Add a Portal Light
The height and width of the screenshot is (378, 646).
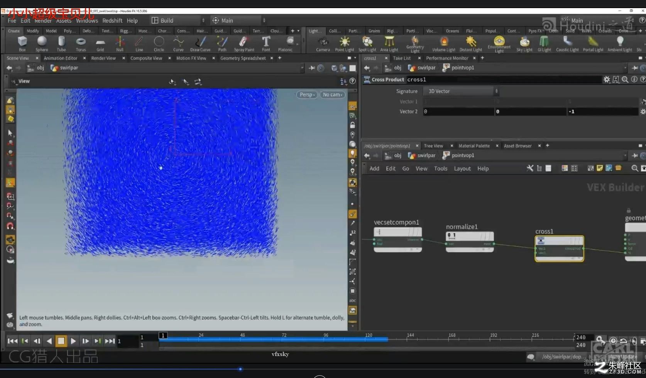click(x=593, y=44)
